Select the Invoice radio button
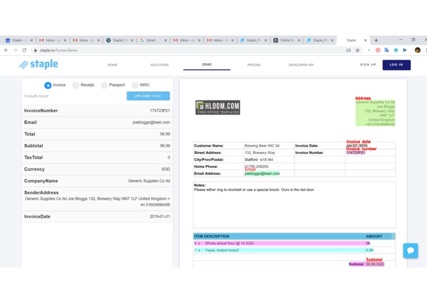427x303 pixels. [x=48, y=85]
